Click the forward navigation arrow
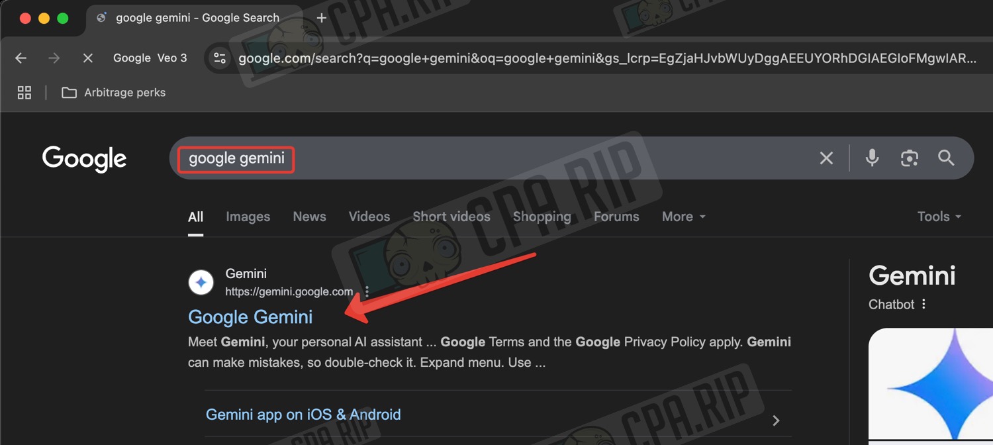 54,58
